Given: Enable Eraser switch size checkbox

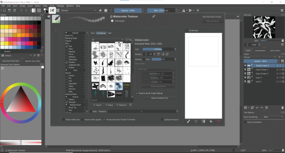Looking at the screenshot, I should click(x=63, y=120).
